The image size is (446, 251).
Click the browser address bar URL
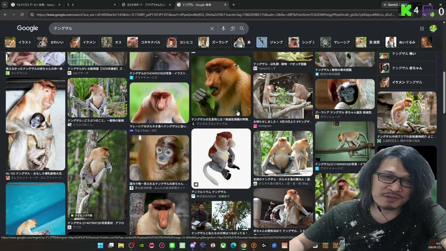tap(215, 15)
